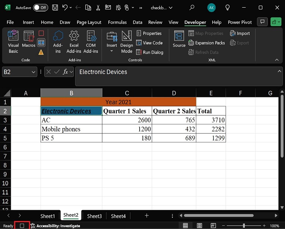Click Expansion Packs button
The width and height of the screenshot is (285, 229).
click(x=206, y=43)
